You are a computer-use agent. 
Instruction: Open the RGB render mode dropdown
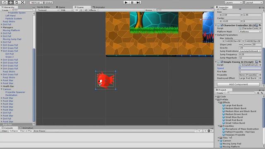tap(67, 10)
